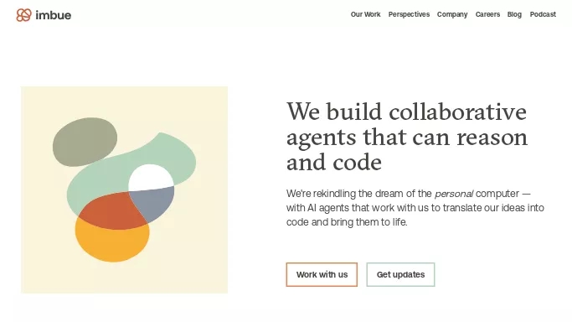Click the imbue wordmark text

click(x=54, y=15)
